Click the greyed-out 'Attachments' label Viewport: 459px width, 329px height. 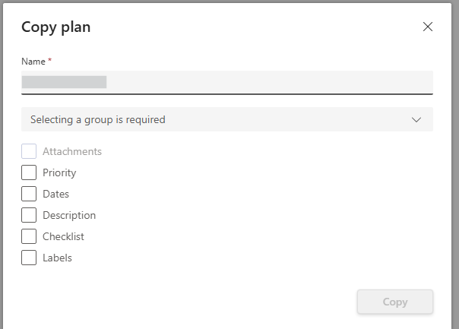click(72, 151)
